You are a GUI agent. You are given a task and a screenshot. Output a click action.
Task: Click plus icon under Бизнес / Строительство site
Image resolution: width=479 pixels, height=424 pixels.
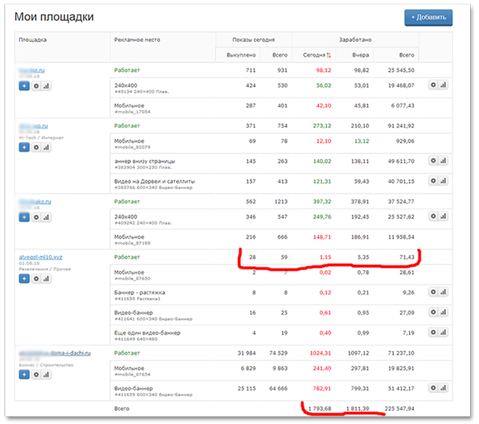coord(24,375)
